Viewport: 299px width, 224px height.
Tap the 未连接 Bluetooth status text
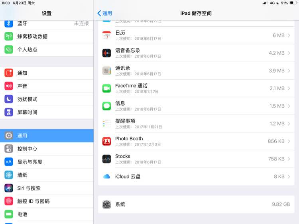[81, 24]
